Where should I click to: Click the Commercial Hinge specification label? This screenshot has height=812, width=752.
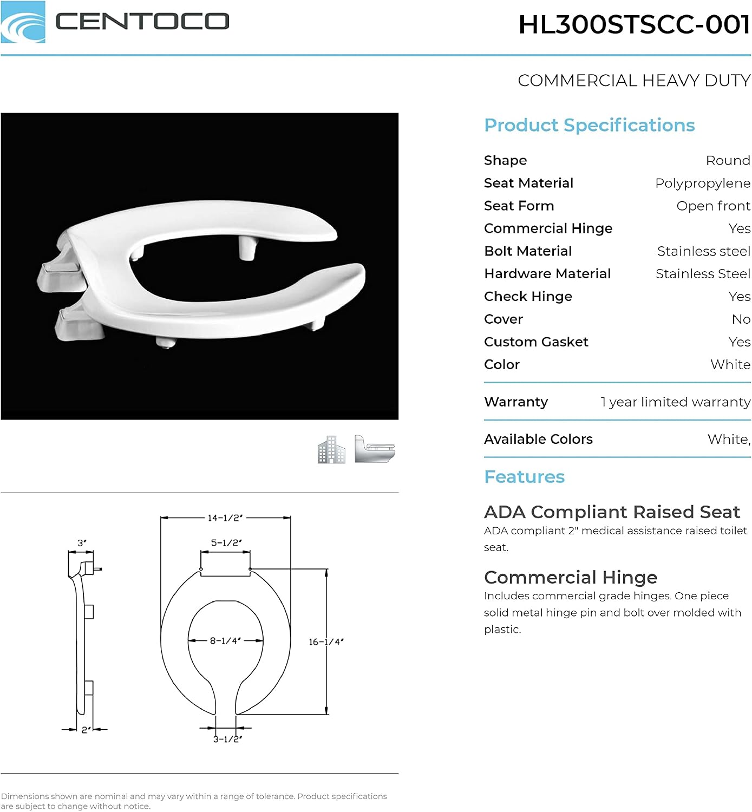[x=548, y=229]
